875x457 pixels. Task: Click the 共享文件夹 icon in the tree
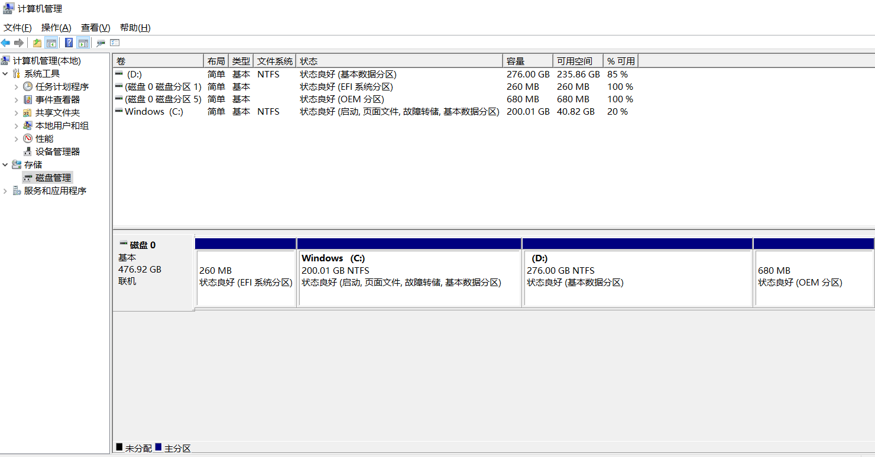pos(28,112)
